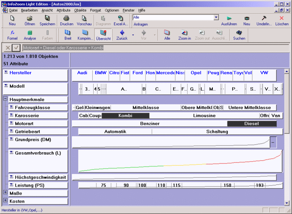This screenshot has height=214, width=292.
Task: Select the Opel manufacturer cell
Action: (x=196, y=75)
